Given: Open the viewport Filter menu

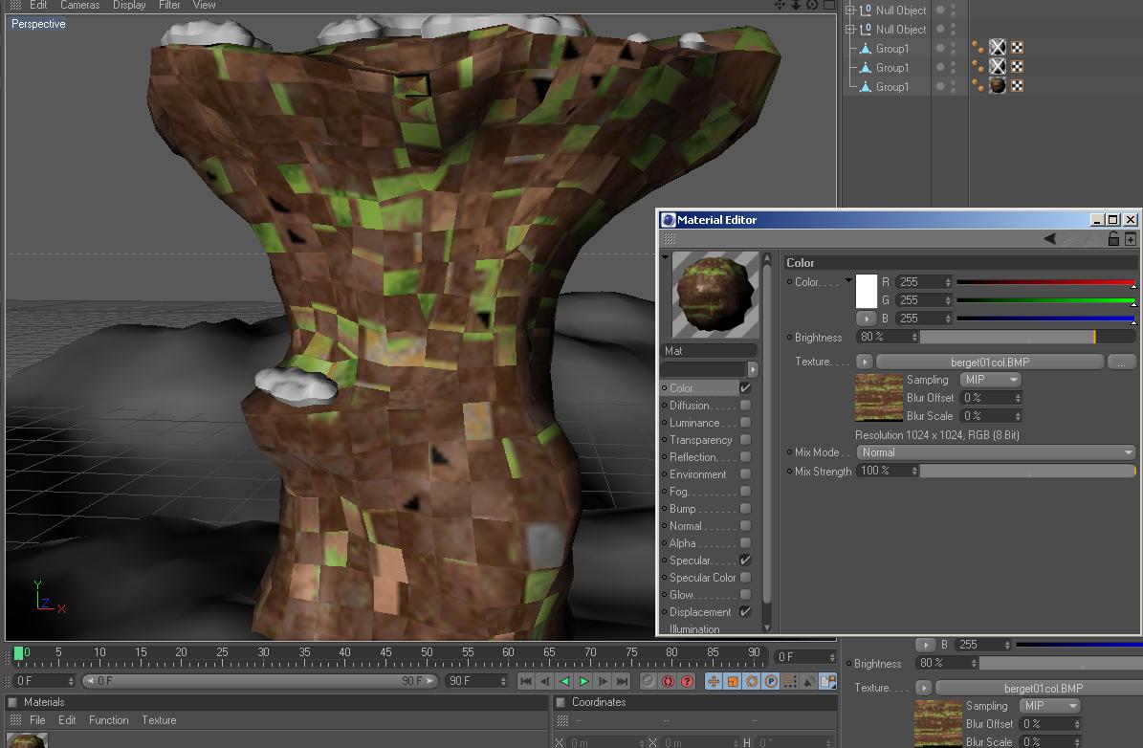Looking at the screenshot, I should point(169,5).
